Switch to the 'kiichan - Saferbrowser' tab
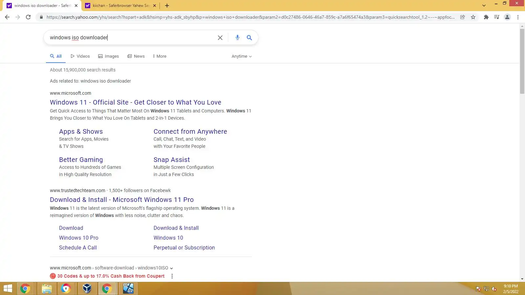 pos(121,6)
